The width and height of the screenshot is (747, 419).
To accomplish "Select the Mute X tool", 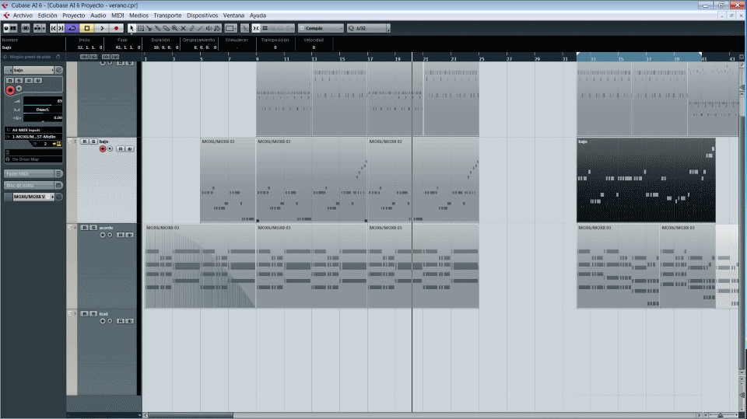I will tap(183, 29).
